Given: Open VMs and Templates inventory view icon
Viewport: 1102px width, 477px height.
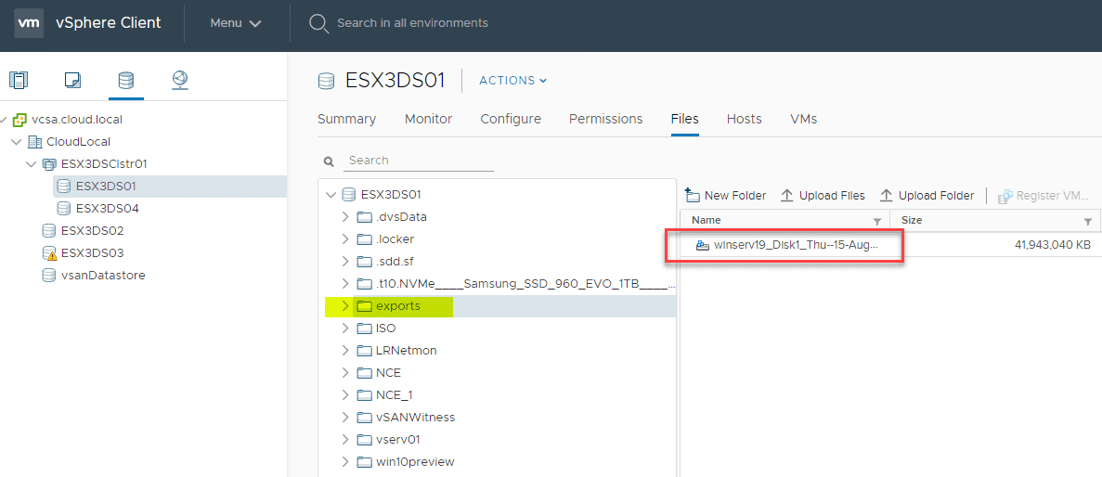Looking at the screenshot, I should point(72,80).
